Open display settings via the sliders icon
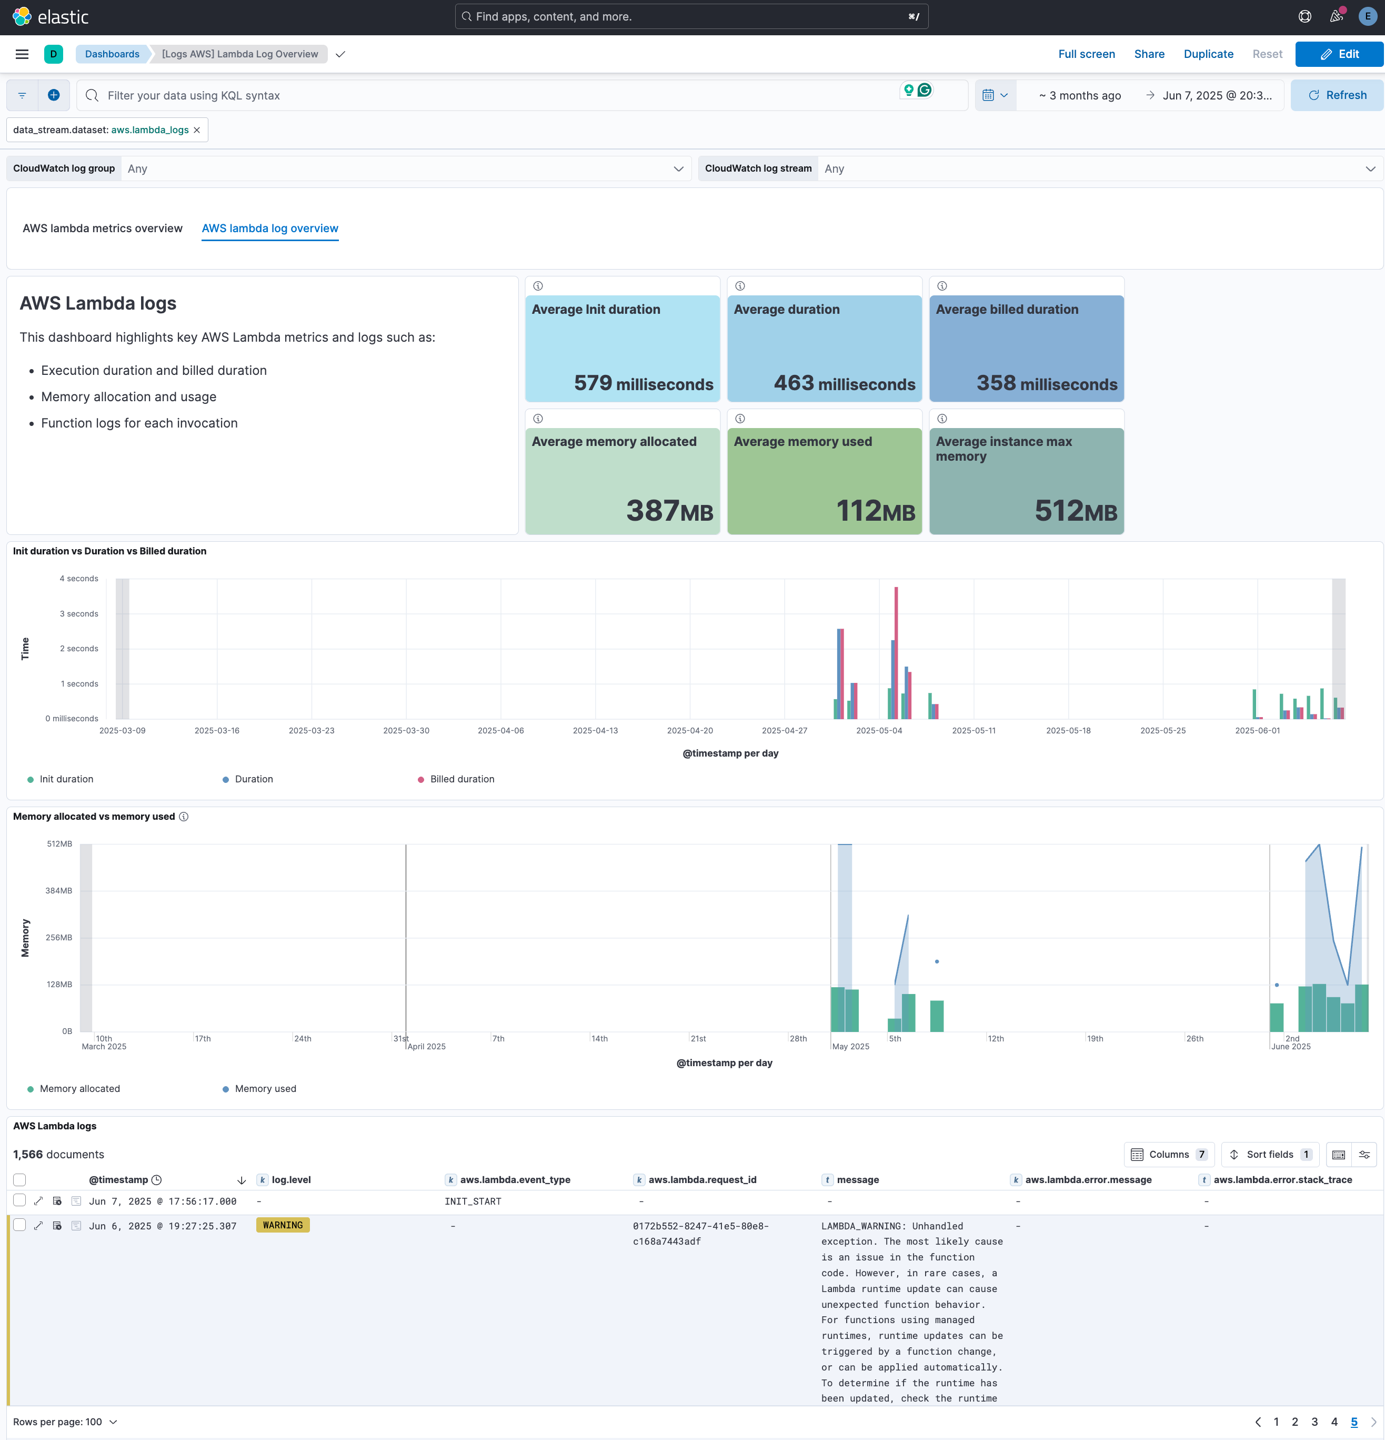 (x=1364, y=1154)
